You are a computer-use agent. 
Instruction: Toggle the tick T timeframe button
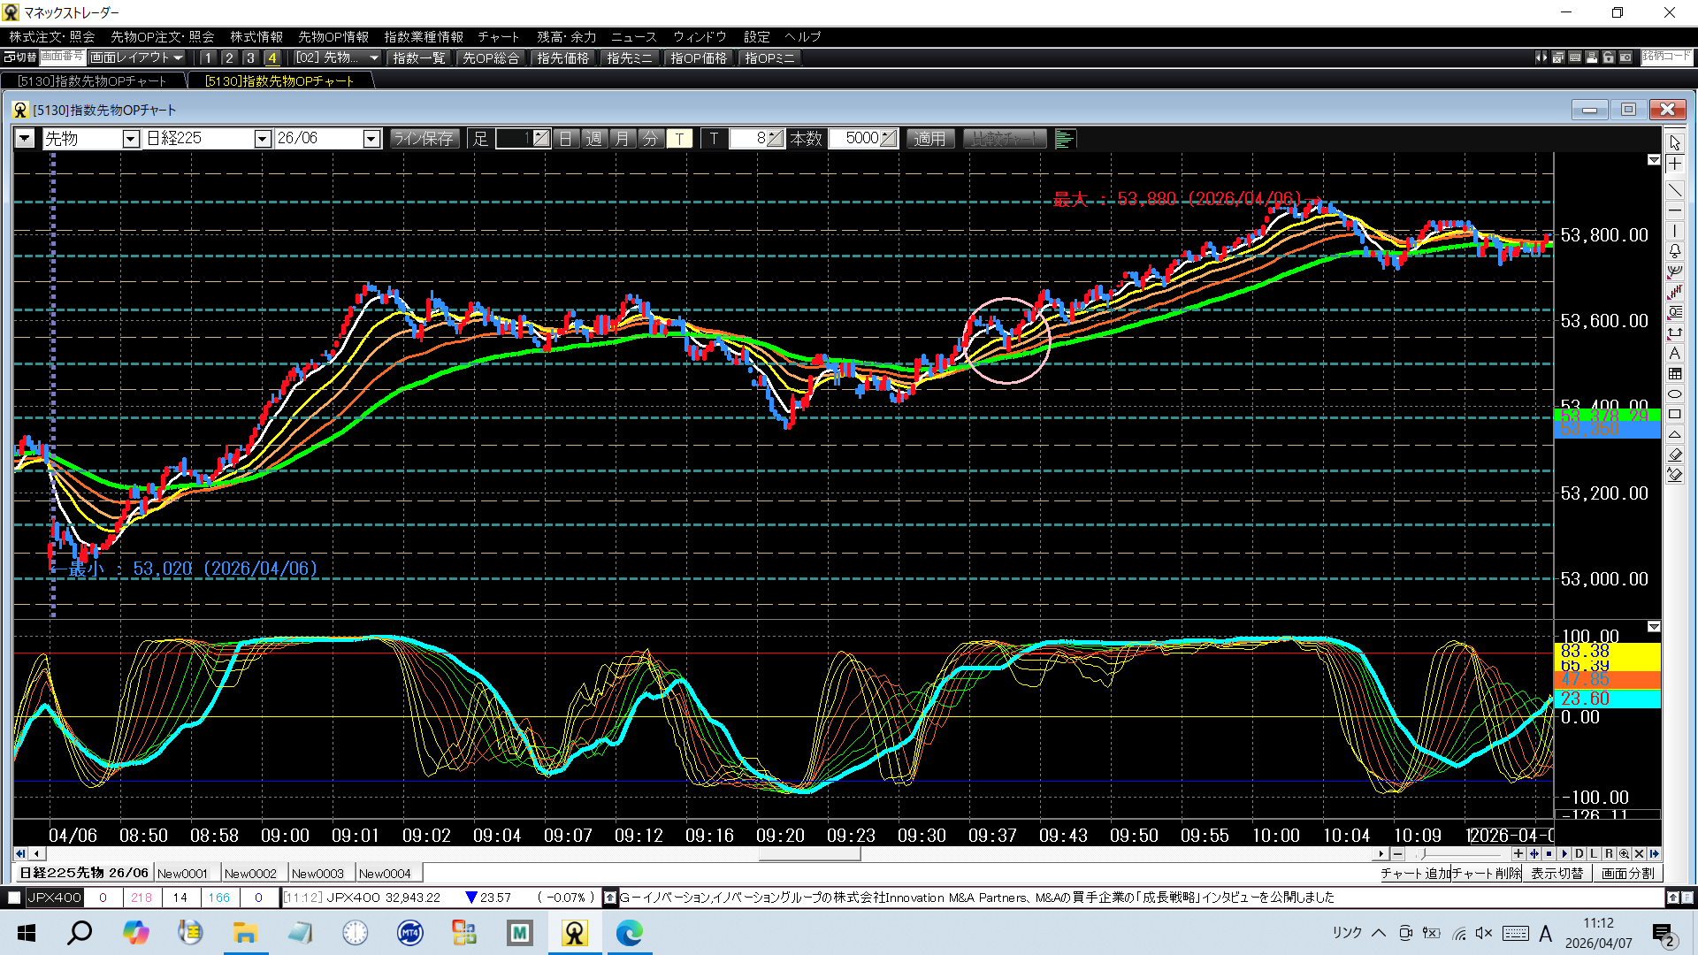coord(679,139)
